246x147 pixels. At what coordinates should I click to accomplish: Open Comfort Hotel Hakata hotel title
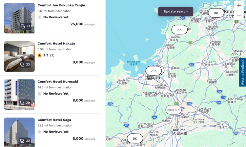56,43
